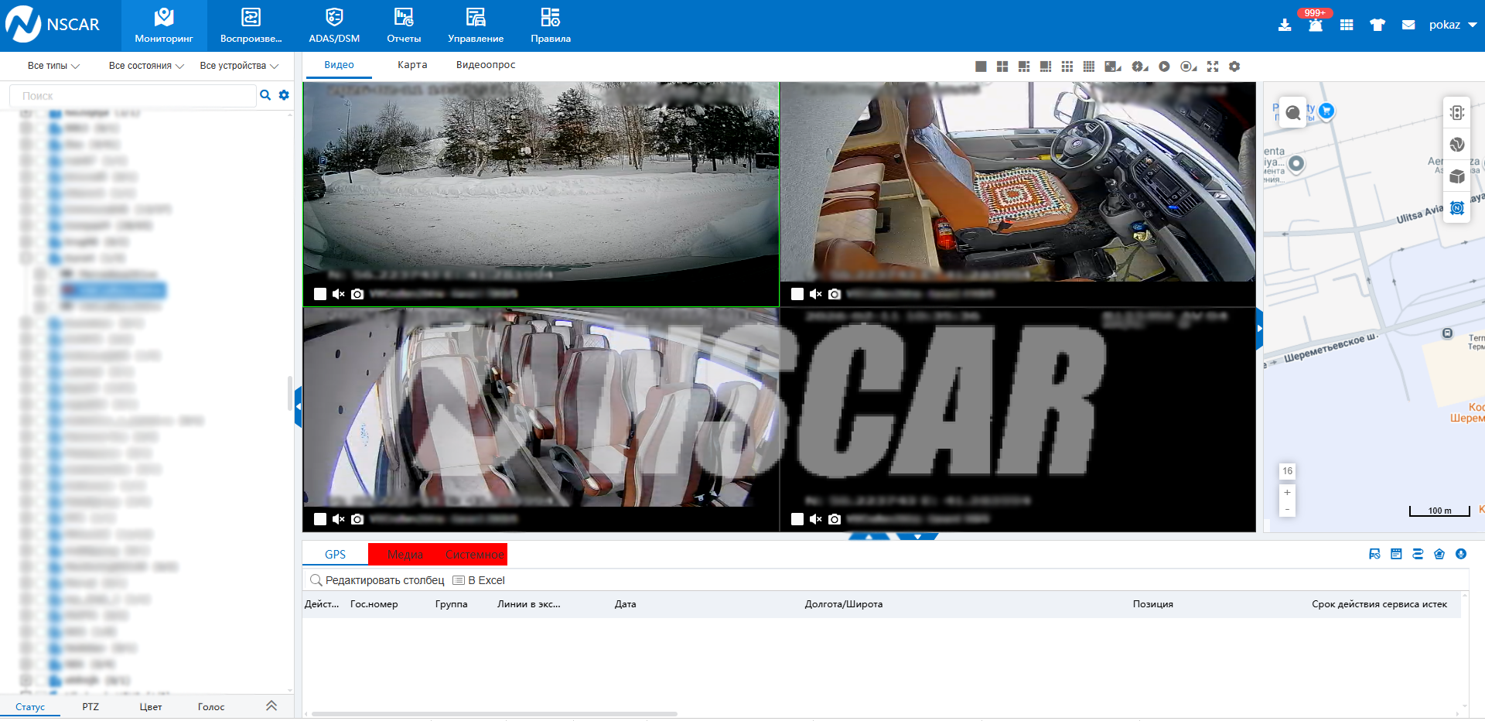Open the 'Все состояния' dropdown

coord(146,66)
